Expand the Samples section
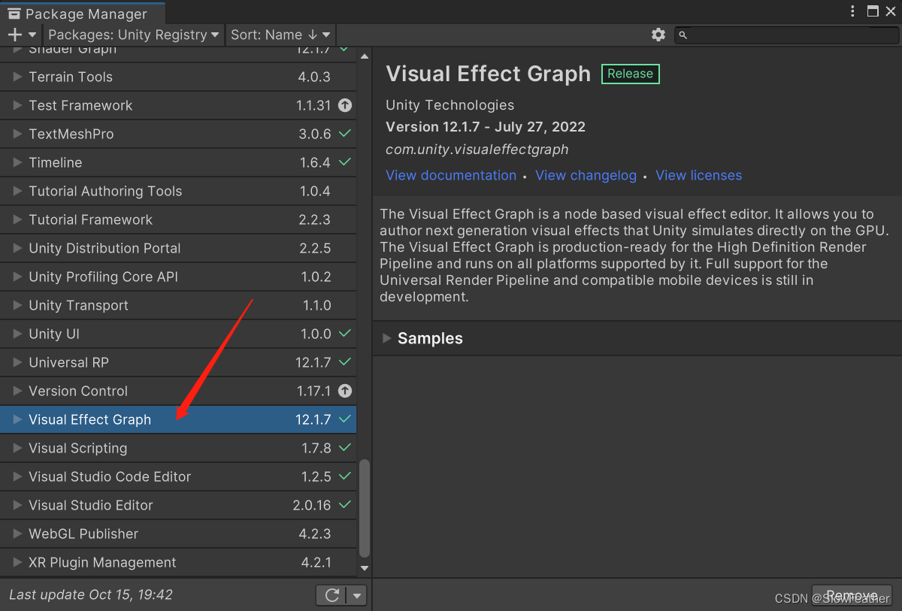 (x=386, y=338)
